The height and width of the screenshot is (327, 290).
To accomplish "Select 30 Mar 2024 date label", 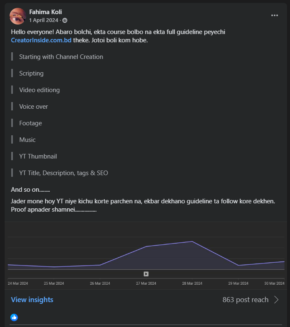I will click(274, 283).
